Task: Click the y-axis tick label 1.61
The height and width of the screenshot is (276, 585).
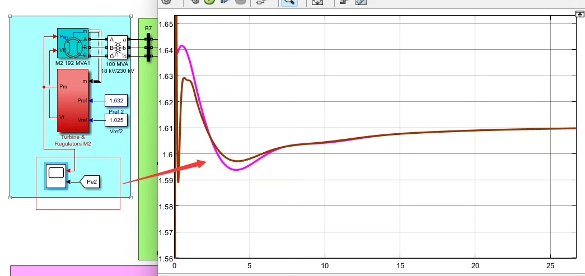Action: [166, 128]
